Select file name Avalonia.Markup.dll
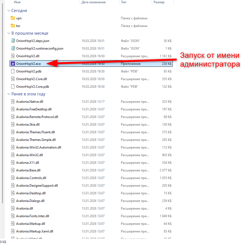The width and height of the screenshot is (248, 245). [x=31, y=224]
